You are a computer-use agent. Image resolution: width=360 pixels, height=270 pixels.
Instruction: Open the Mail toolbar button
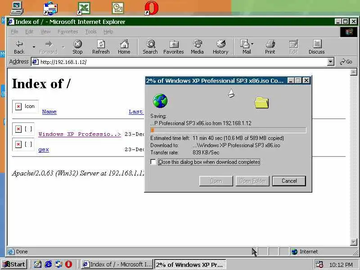(x=247, y=47)
